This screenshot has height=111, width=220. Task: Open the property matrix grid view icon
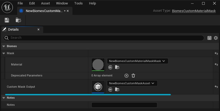[209, 38]
